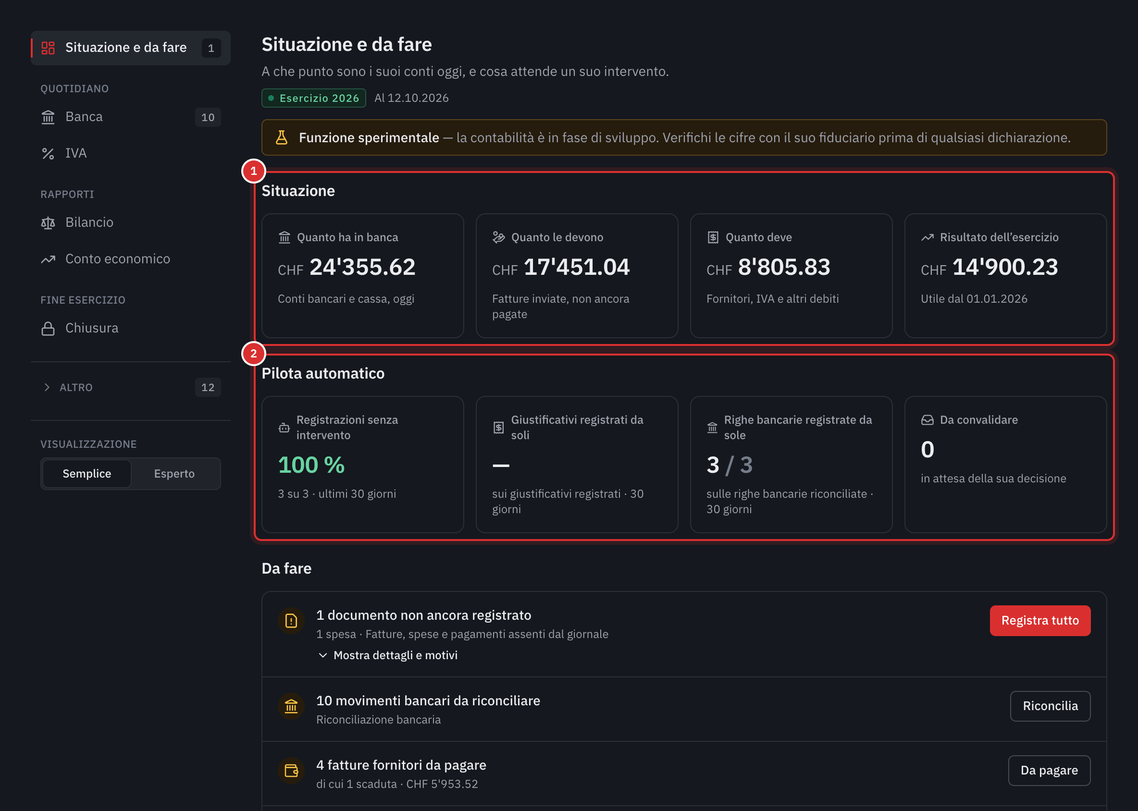Click amount 17'451.04 receivables
Image resolution: width=1138 pixels, height=811 pixels.
(577, 267)
